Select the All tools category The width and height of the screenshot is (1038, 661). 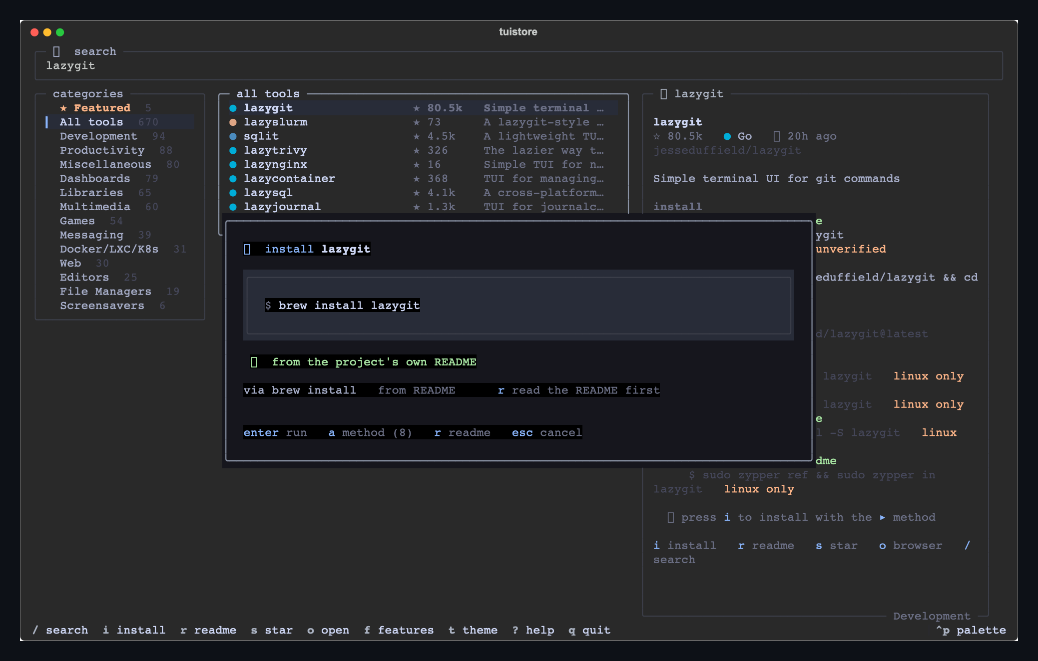[120, 122]
